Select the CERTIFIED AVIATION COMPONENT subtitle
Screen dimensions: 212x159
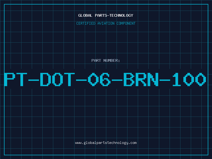coord(106,23)
